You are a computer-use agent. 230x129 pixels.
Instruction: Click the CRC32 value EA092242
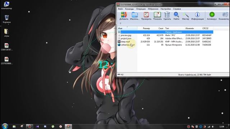[207, 42]
